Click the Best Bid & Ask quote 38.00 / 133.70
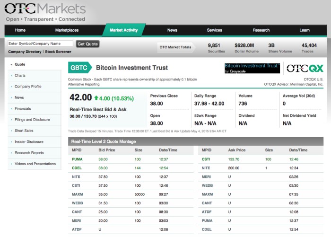331x237 pixels. [83, 116]
